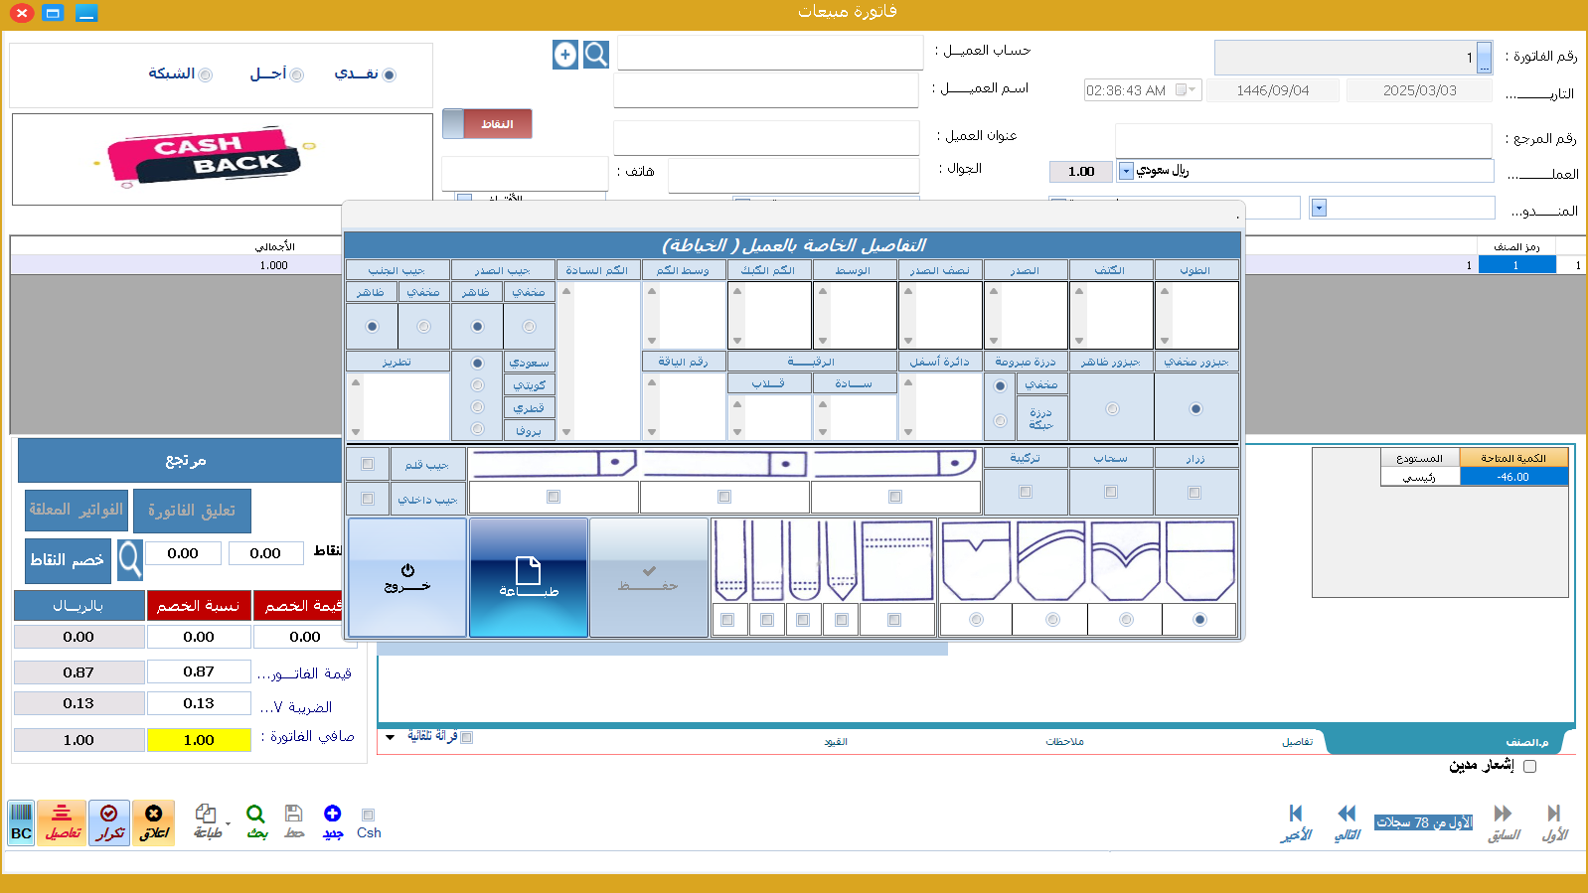Enable the إشعار مدين checkbox
This screenshot has width=1588, height=893.
point(1529,766)
